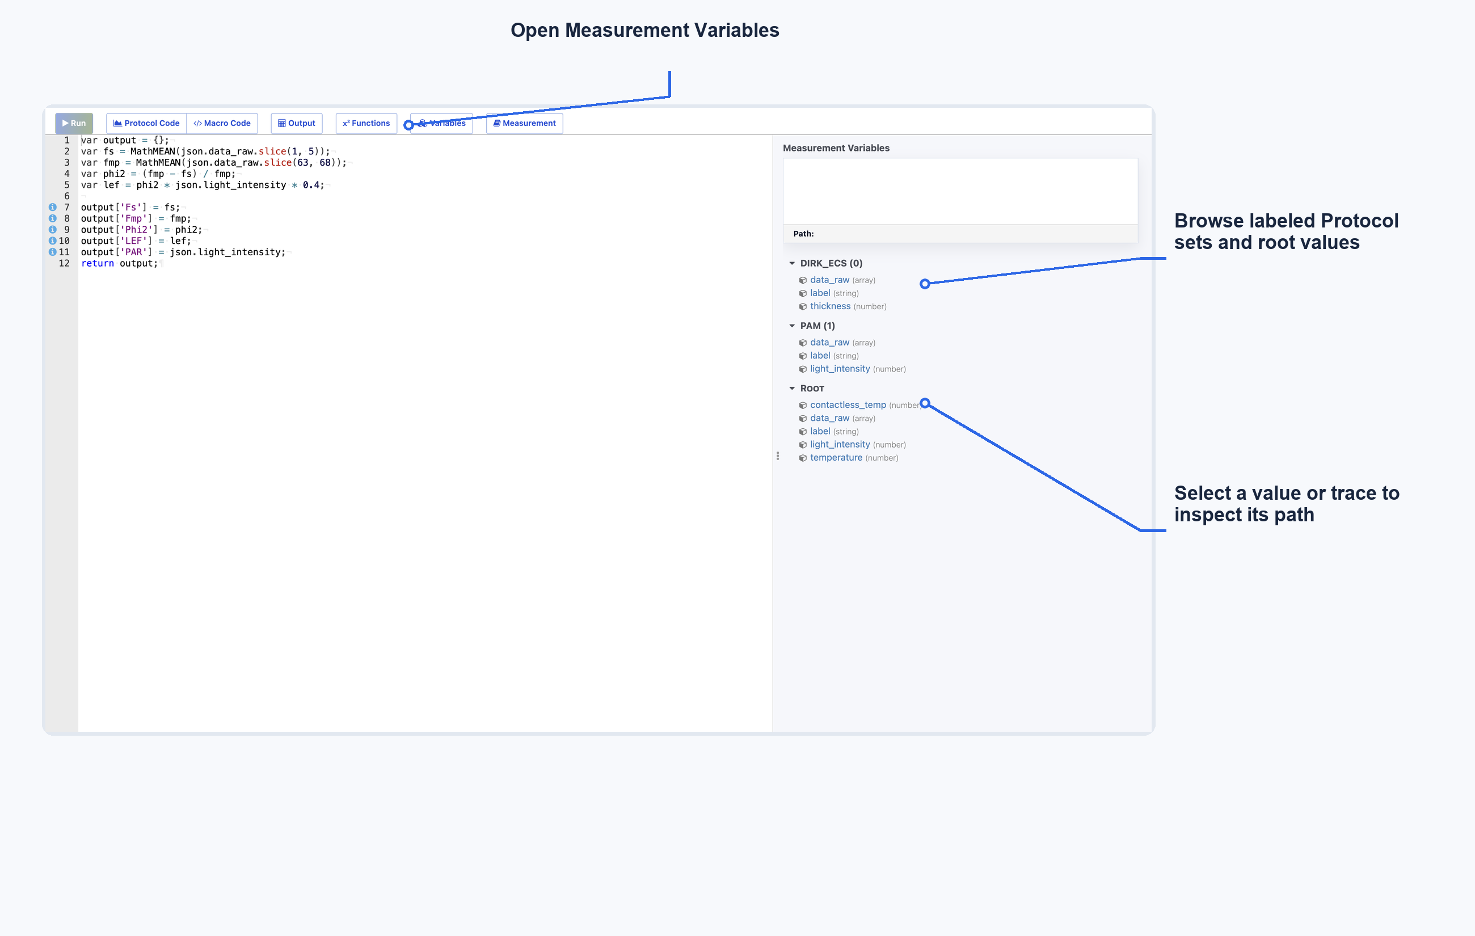
Task: Click the cube icon beside temperature
Action: pos(802,458)
